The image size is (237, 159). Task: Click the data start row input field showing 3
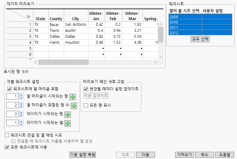(x=13, y=114)
